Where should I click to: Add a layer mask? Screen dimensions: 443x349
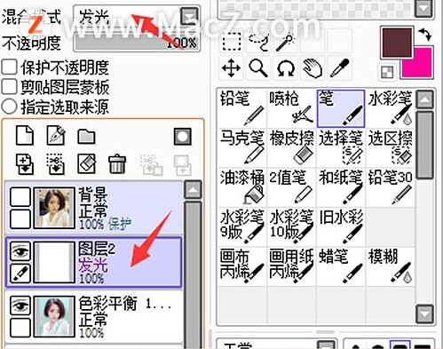[x=182, y=137]
